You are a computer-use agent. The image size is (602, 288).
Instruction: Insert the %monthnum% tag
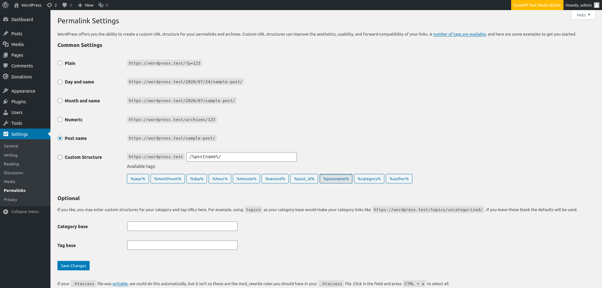[168, 179]
